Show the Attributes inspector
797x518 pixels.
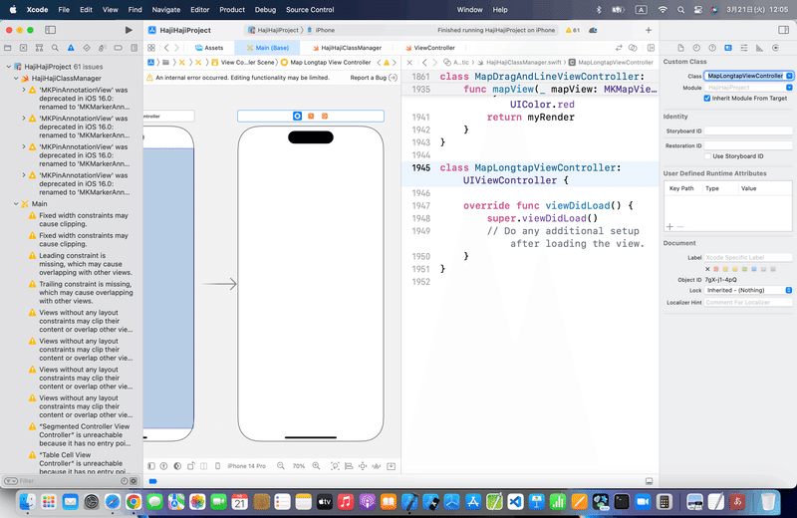[743, 48]
